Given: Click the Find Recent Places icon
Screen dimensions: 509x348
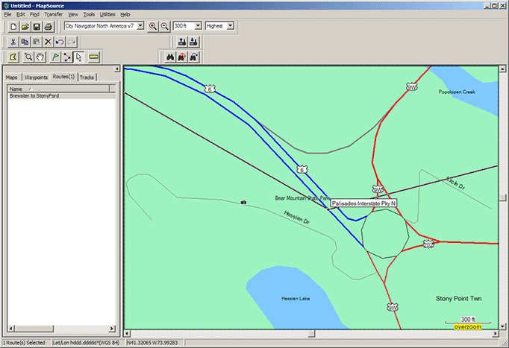Looking at the screenshot, I should 194,57.
